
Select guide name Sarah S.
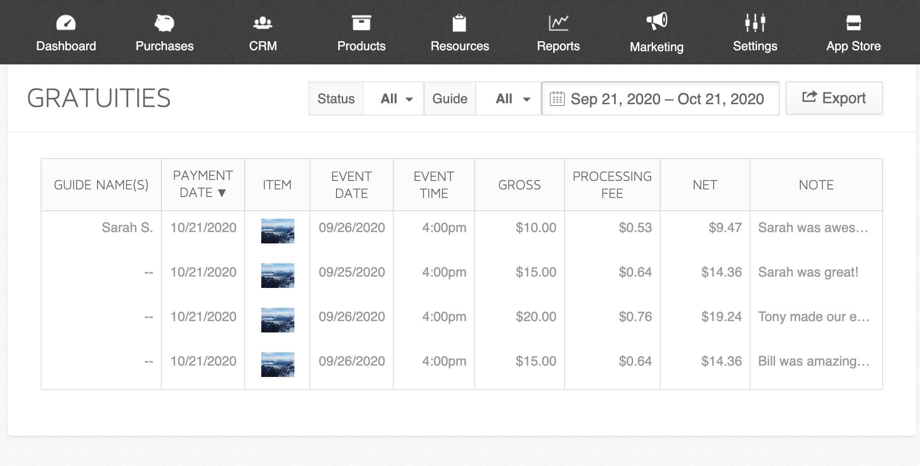click(127, 228)
